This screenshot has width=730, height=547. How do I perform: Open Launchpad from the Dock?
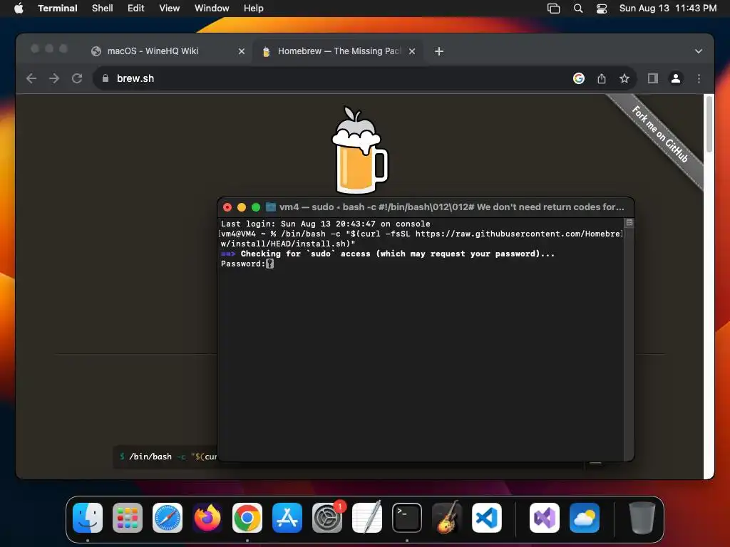click(x=128, y=518)
